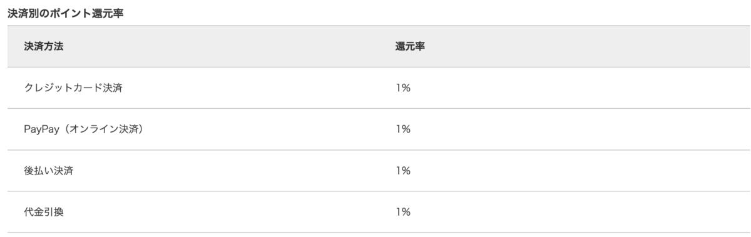
Task: Select the クレジットカード決済 cell
Action: (x=73, y=88)
